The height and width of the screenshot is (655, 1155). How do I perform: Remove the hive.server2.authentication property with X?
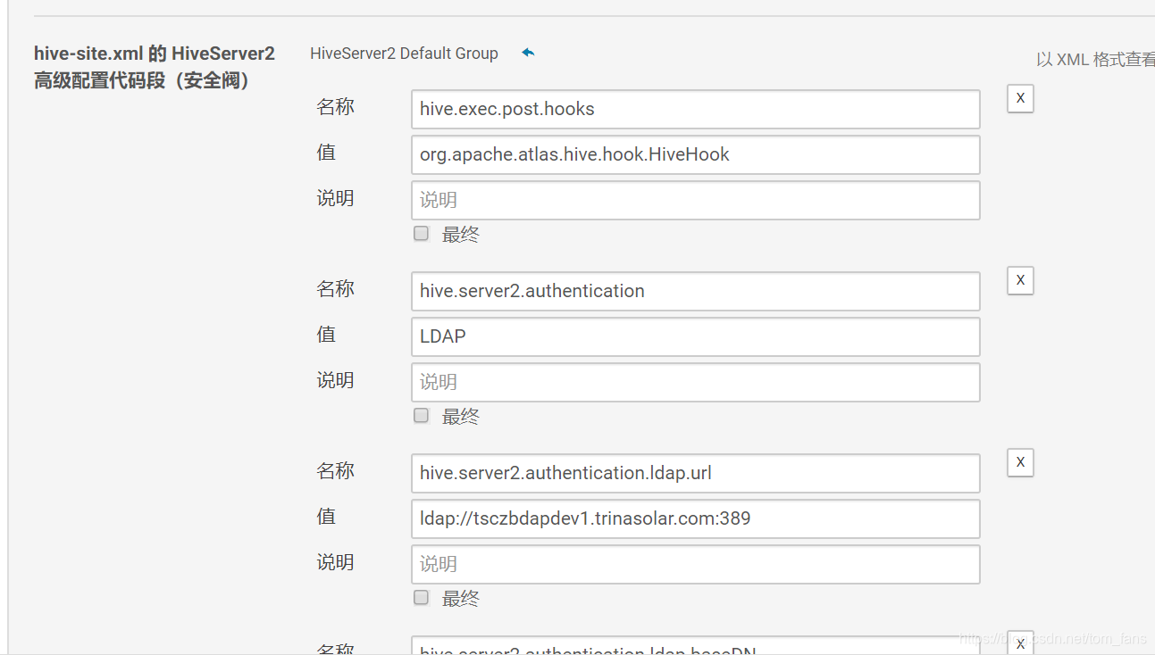point(1020,280)
